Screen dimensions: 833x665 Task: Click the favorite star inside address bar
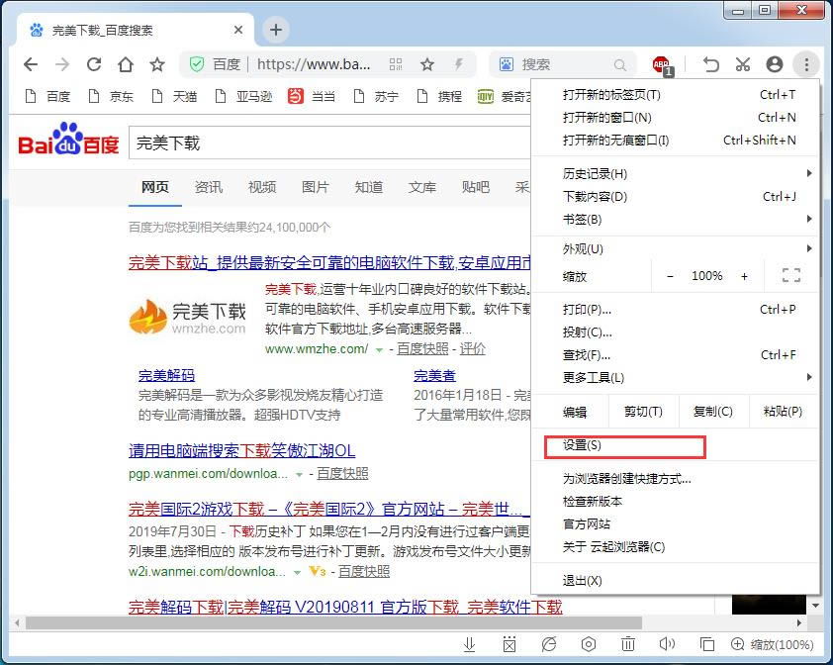(427, 64)
